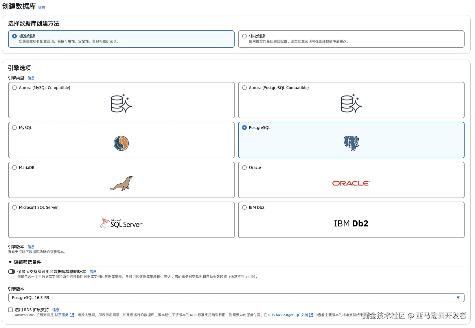Click external link icon after 付费服务
Image resolution: width=475 pixels, height=328 pixels.
click(72, 315)
